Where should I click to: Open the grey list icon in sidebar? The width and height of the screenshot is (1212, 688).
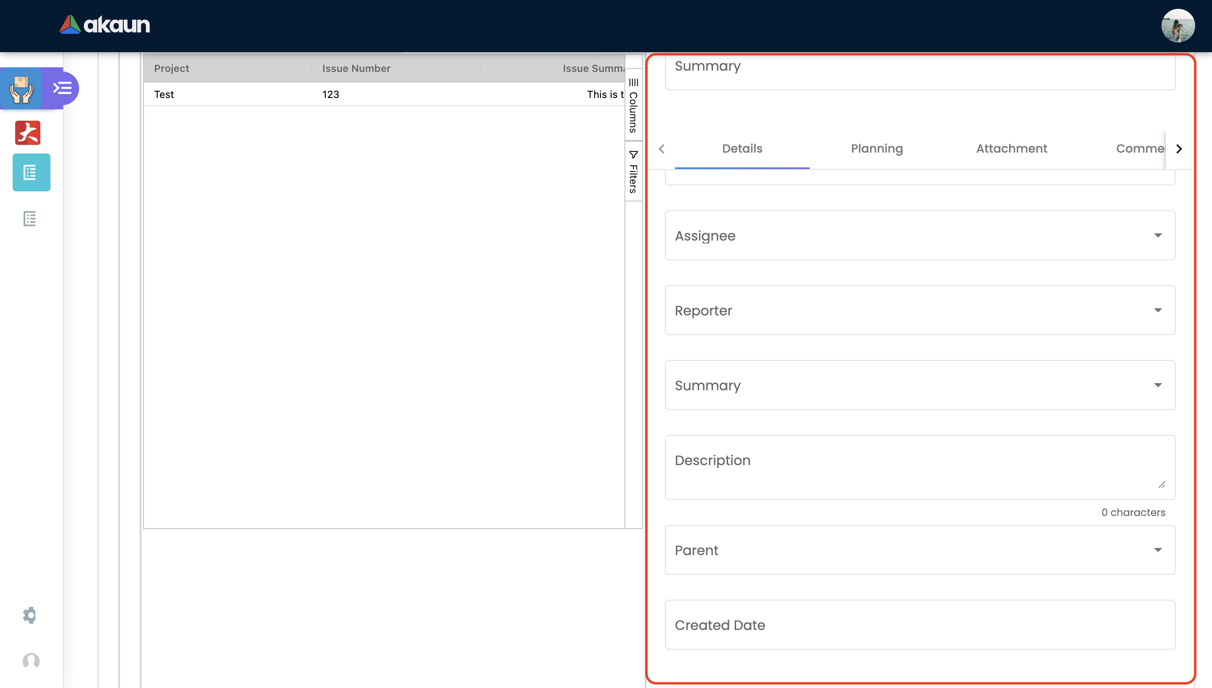[x=30, y=219]
